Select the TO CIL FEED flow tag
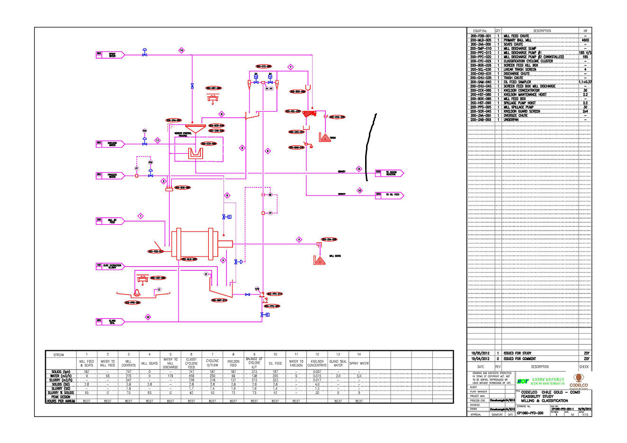The width and height of the screenshot is (627, 443). 389,195
